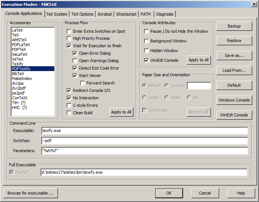Apply Console Attributes to all
Image resolution: width=259 pixels, height=202 pixels.
point(199,60)
